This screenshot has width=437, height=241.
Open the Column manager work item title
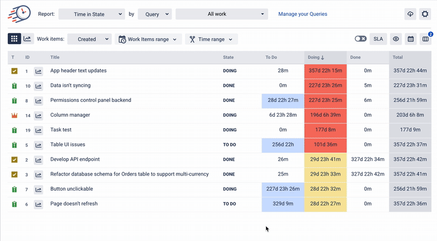[70, 115]
